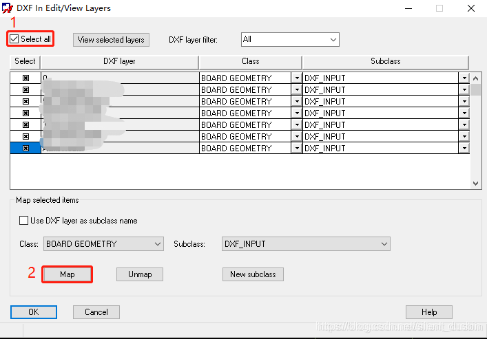Open the DXF layer filter dropdown
This screenshot has width=487, height=339.
point(290,40)
